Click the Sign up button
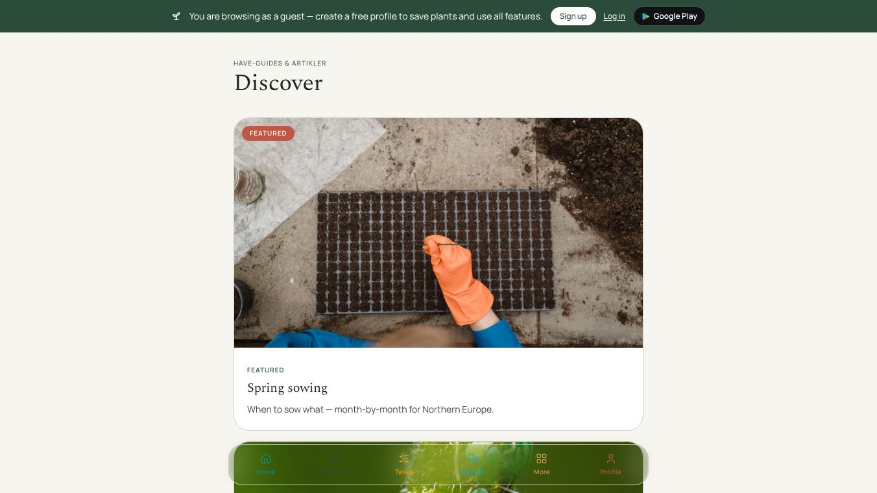The width and height of the screenshot is (877, 493). [573, 16]
